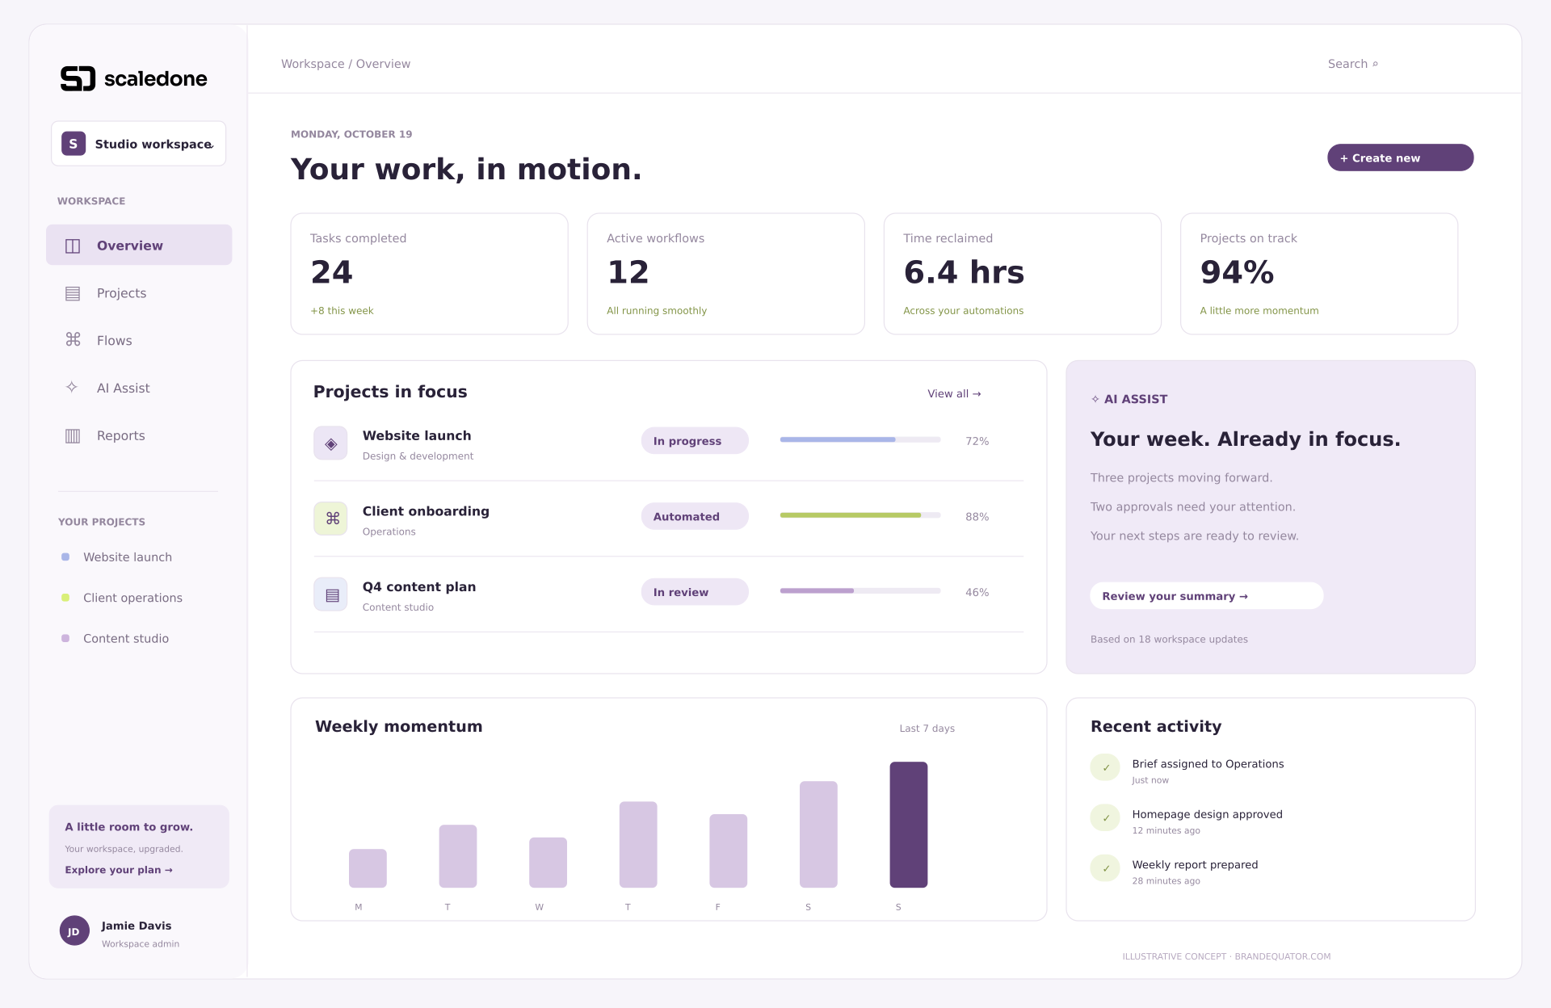Click the sparkle icon on the AI ASSIST card header
Image resolution: width=1551 pixels, height=1008 pixels.
[x=1095, y=399]
